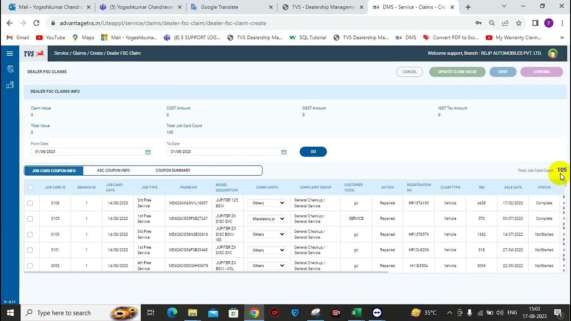Screen dimensions: 571x321
Task: Click the TVS logo
Action: (x=34, y=53)
